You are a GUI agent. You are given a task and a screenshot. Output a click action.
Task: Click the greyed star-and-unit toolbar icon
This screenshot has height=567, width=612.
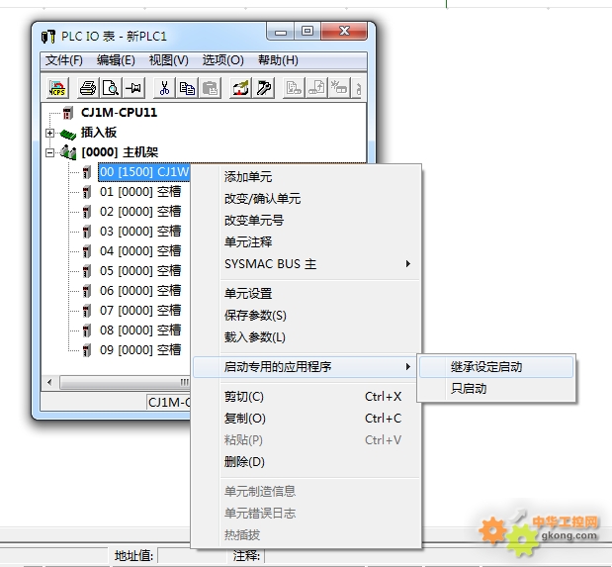click(x=339, y=88)
